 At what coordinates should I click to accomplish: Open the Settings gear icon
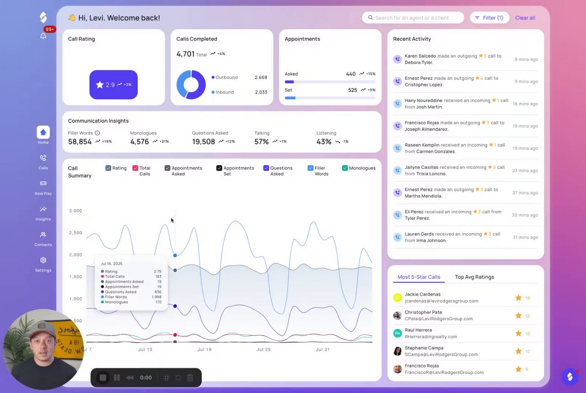pos(43,260)
